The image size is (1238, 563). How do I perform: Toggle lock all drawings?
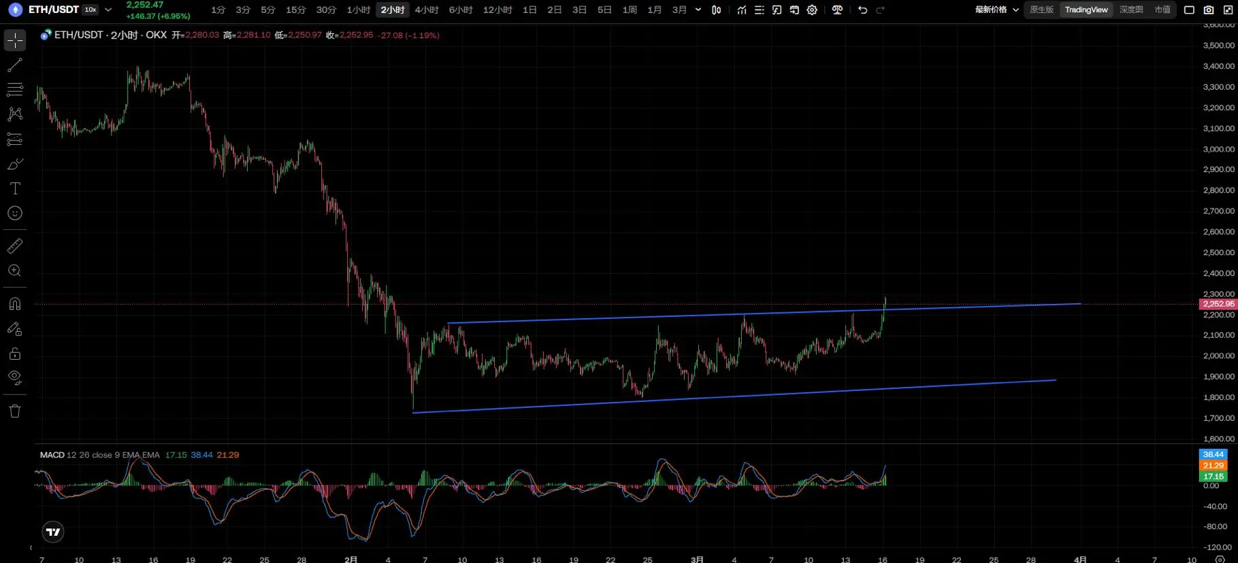click(x=15, y=354)
